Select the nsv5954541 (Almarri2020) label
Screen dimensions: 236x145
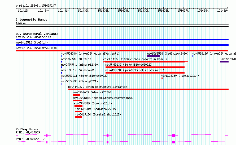click(x=80, y=65)
